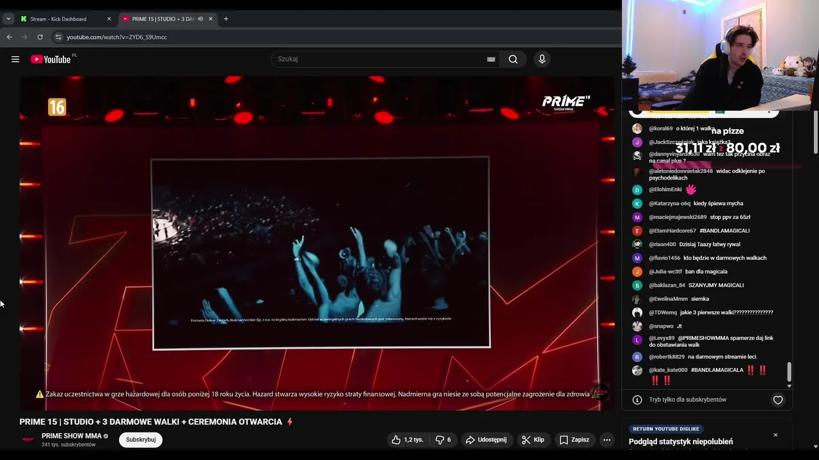
Task: Click the @EwelinaMmm siemka message
Action: (700, 299)
